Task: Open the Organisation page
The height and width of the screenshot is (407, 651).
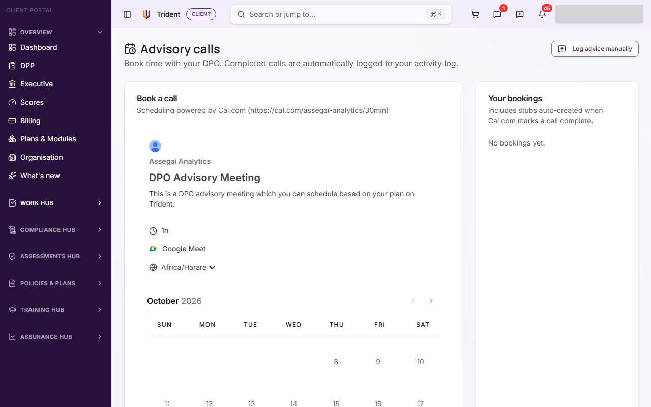Action: [x=55, y=157]
